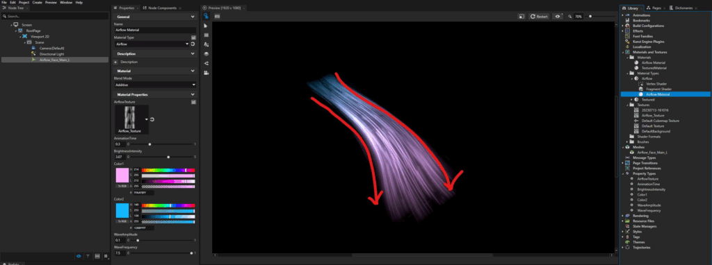Toggle the eye visibility button in Preview toolbar
The image size is (712, 265).
558,17
